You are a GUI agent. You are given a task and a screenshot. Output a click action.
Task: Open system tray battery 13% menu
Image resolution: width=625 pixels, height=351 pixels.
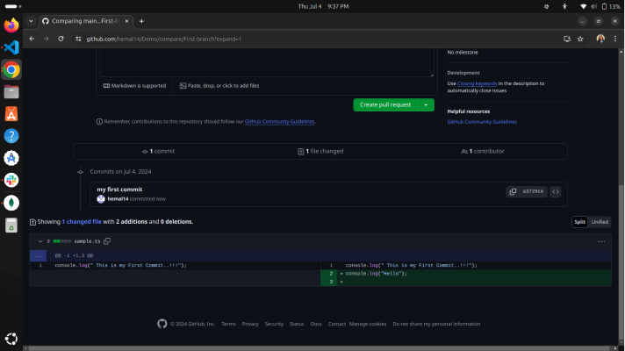(x=611, y=6)
